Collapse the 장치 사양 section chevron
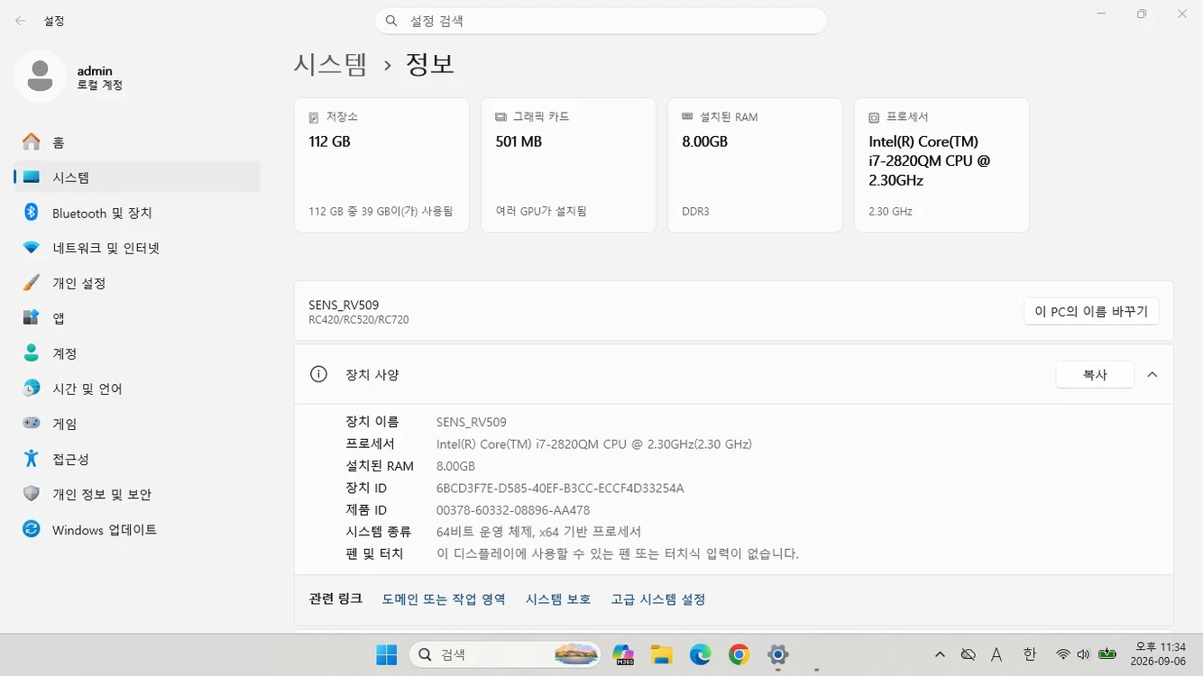Screen dimensions: 1203x676 click(1152, 375)
